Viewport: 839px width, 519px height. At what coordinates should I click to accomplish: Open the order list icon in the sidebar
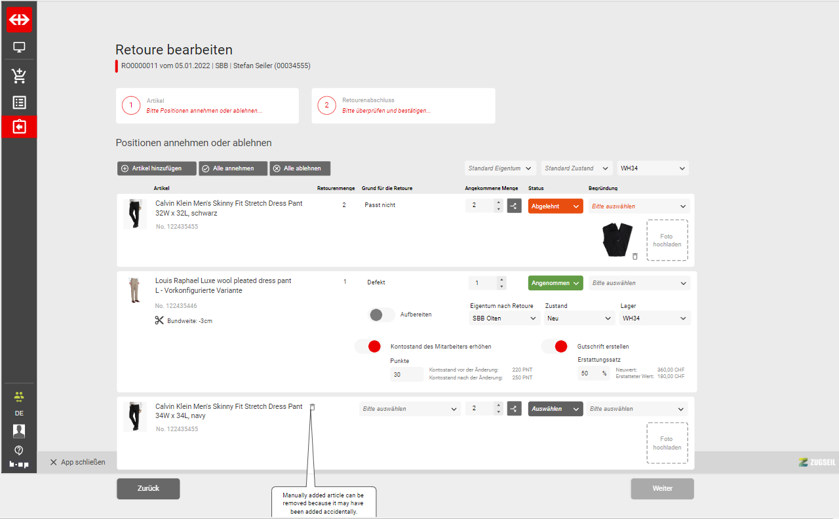[x=19, y=102]
